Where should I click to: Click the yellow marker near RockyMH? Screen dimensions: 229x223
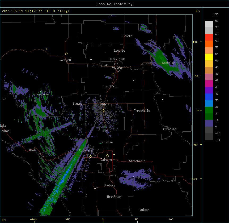66,54
